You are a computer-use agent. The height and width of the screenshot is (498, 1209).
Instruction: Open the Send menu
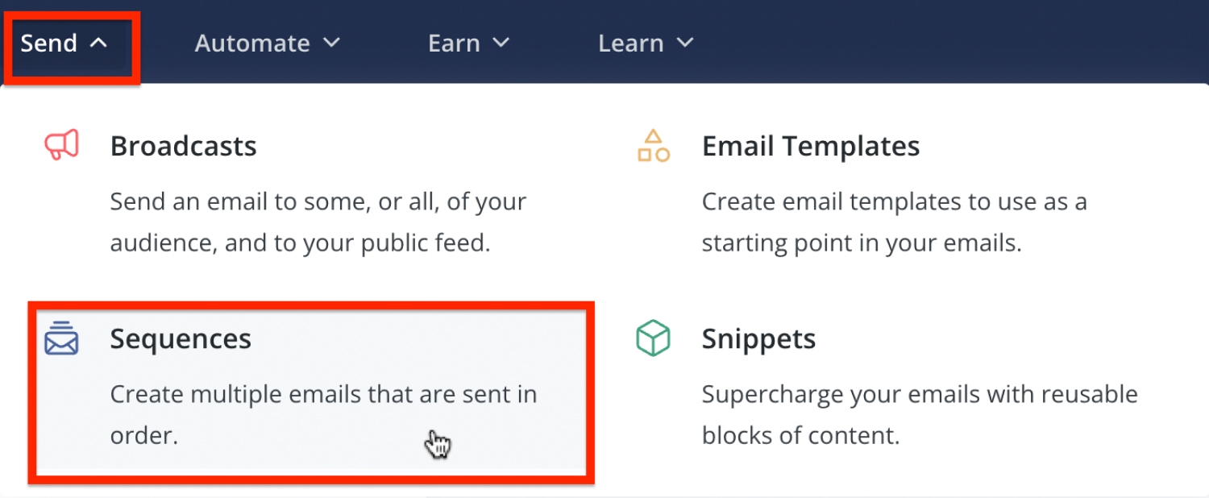(49, 44)
